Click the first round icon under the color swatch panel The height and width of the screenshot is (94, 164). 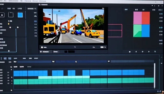tap(130, 52)
